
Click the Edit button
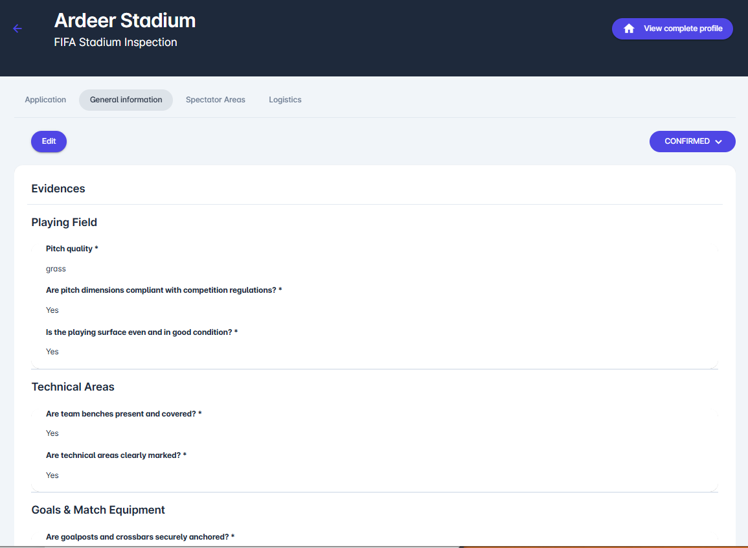49,141
